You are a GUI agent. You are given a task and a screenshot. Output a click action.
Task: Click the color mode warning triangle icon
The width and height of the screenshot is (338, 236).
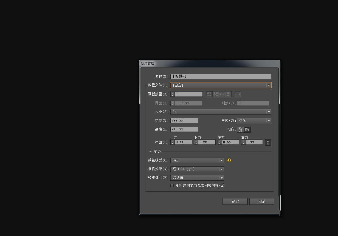(x=229, y=160)
